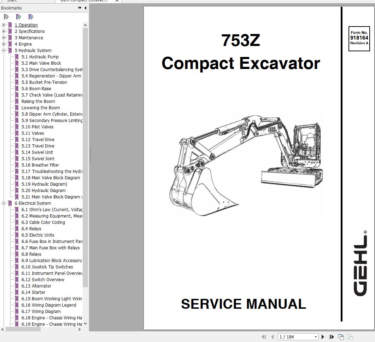Click the set bookmark destination icon
This screenshot has height=342, width=375.
[x=31, y=17]
